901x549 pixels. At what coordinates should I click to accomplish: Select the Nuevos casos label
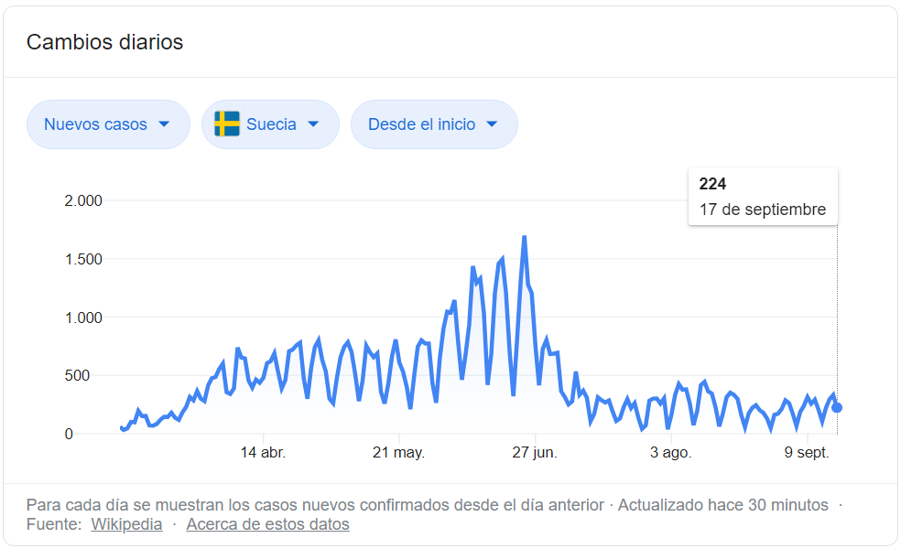click(x=95, y=124)
